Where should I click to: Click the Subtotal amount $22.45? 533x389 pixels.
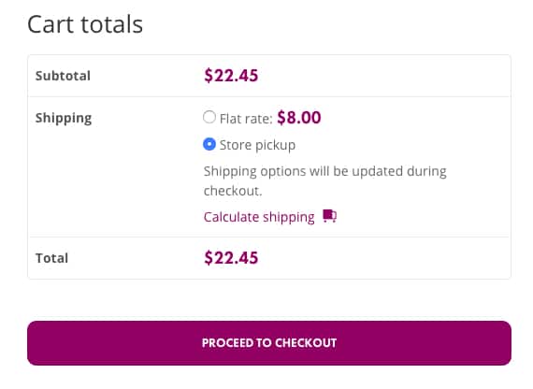tap(231, 76)
